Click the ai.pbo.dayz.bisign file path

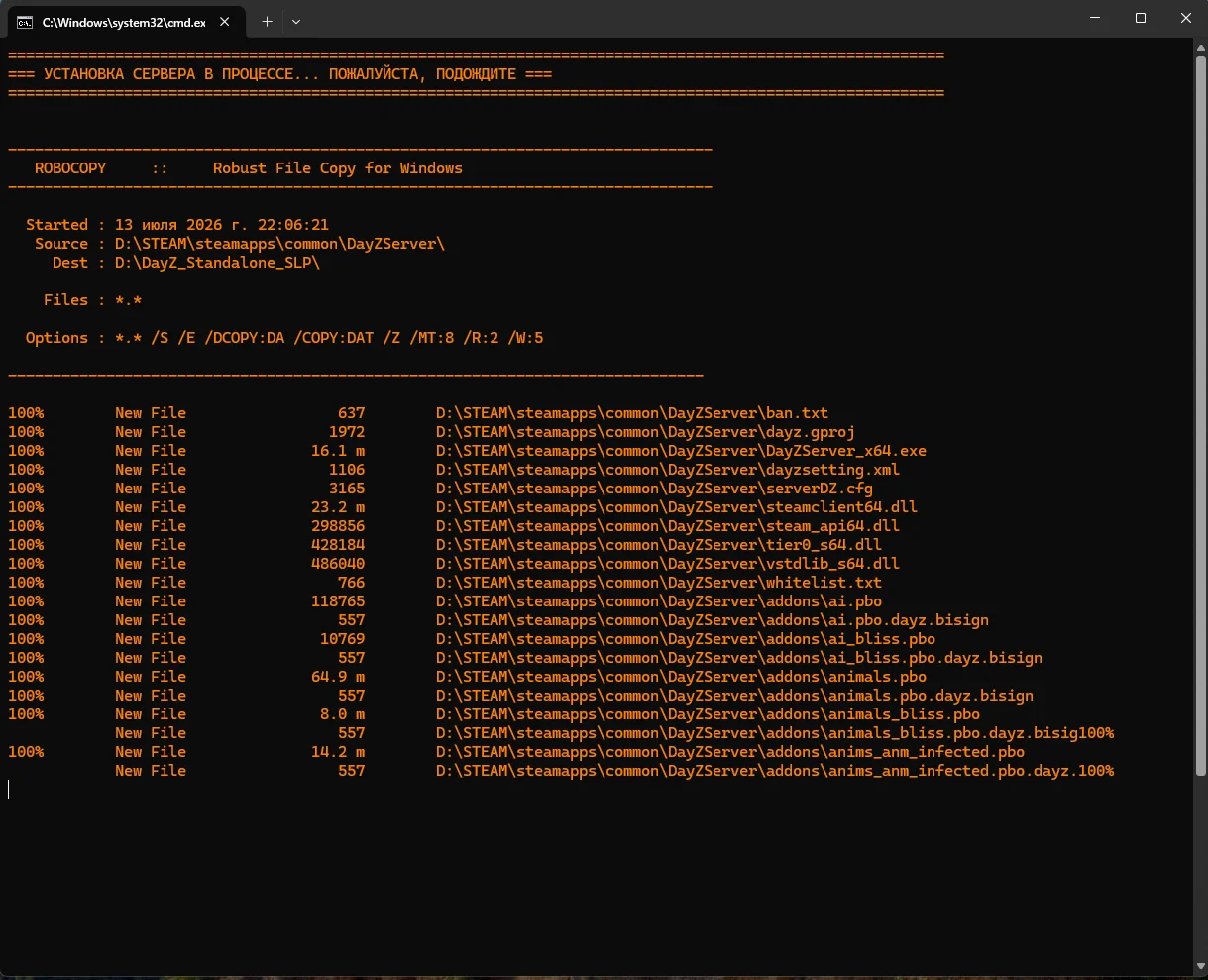pyautogui.click(x=713, y=620)
